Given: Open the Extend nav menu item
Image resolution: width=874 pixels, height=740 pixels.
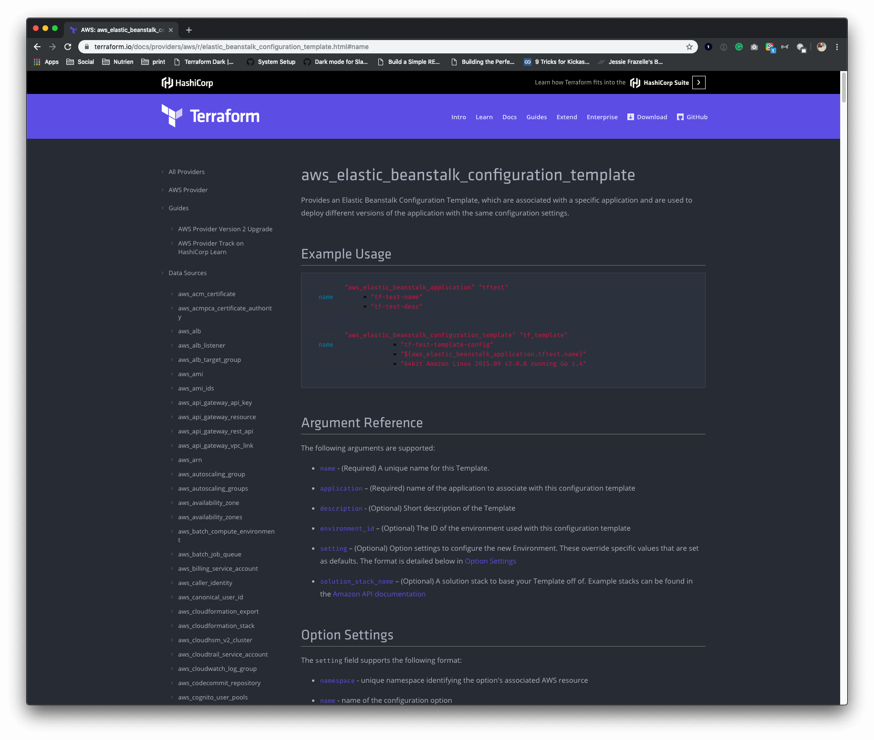Looking at the screenshot, I should click(x=567, y=117).
